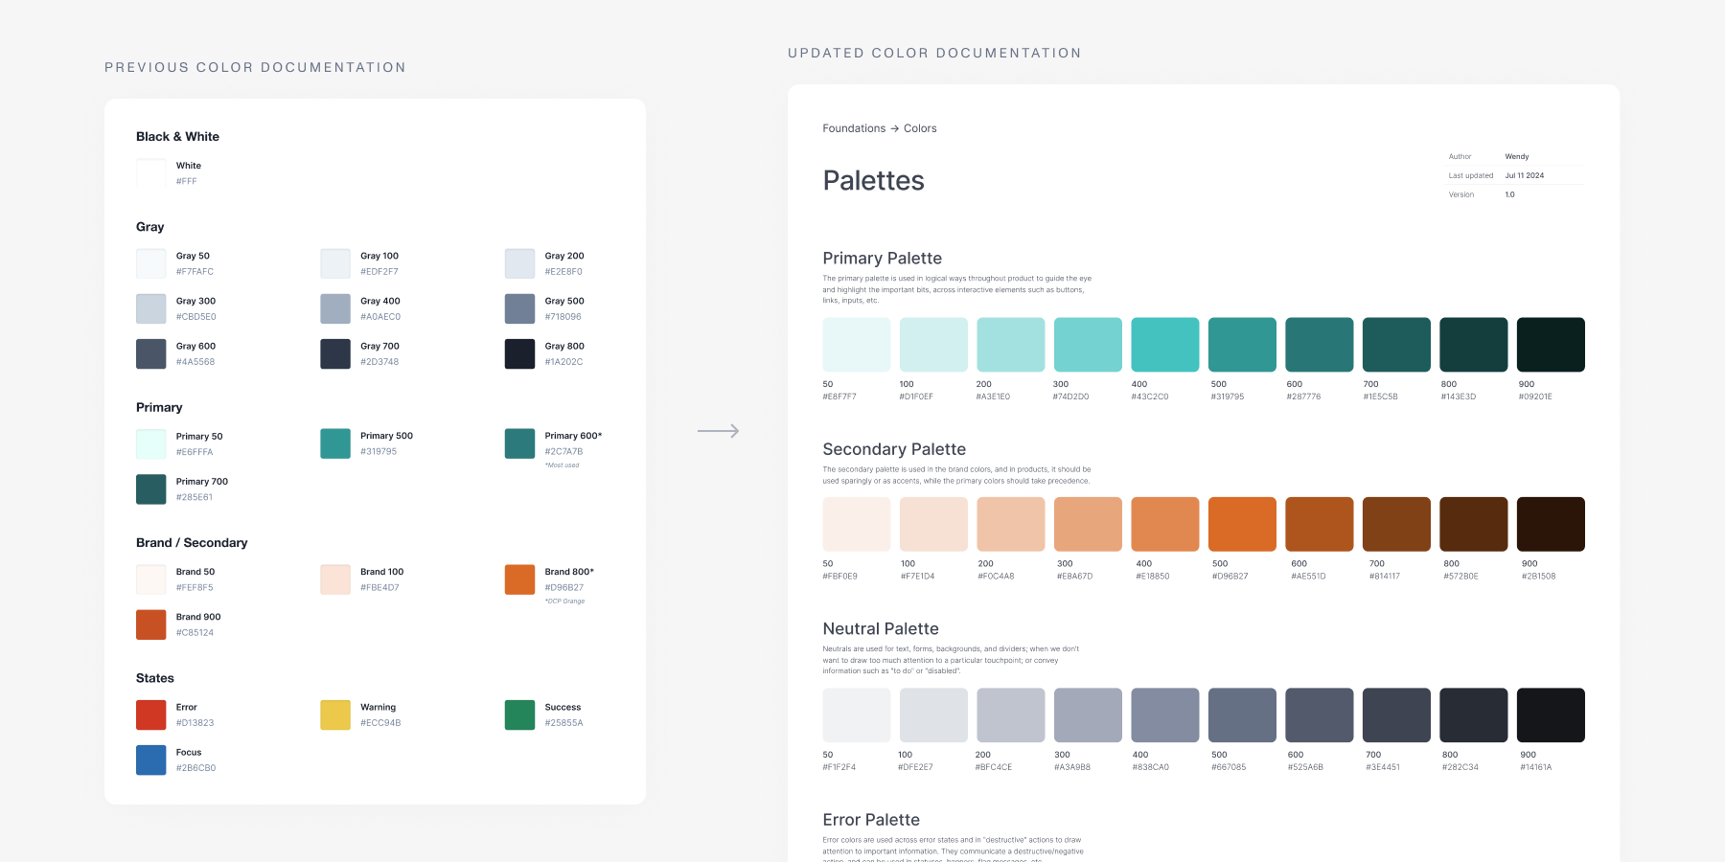This screenshot has height=862, width=1725.
Task: Click the Gray 400 swatch #A0AEC0
Action: click(335, 308)
